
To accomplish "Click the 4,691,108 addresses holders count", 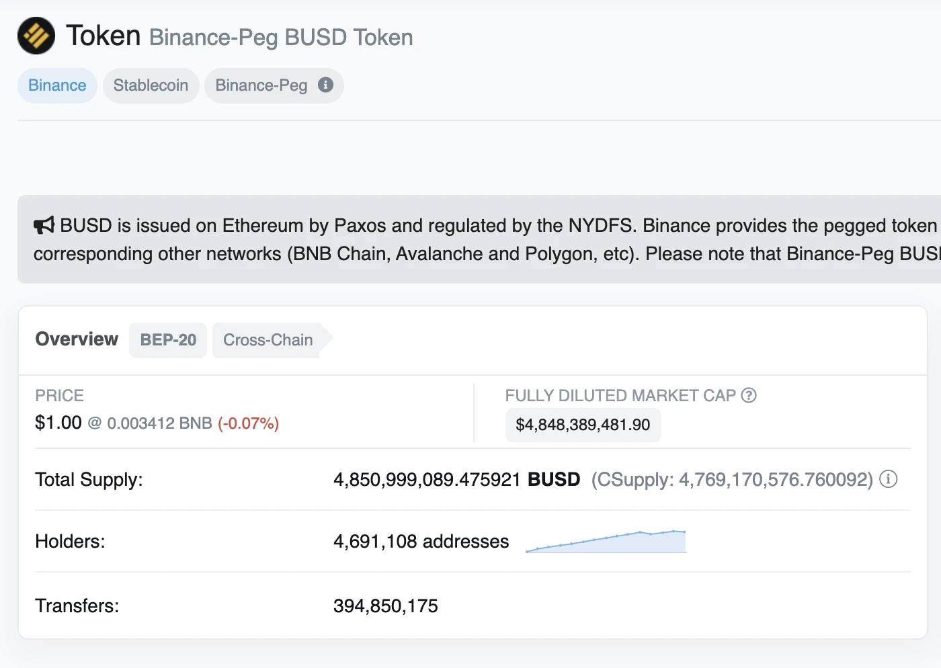I will 421,542.
